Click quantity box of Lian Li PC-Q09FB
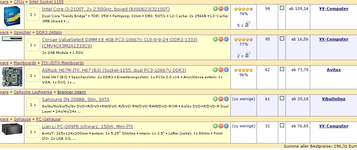The width and height of the screenshot is (357, 150). (x=33, y=132)
